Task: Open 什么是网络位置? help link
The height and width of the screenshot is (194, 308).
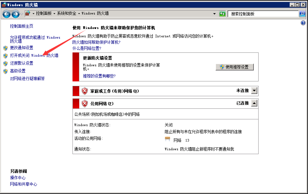Action: [x=87, y=48]
